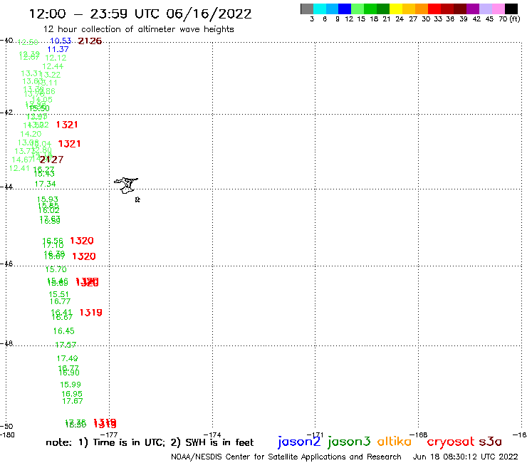This screenshot has width=527, height=463.
Task: Click the gray 3 ft legend swatch
Action: pyautogui.click(x=307, y=9)
